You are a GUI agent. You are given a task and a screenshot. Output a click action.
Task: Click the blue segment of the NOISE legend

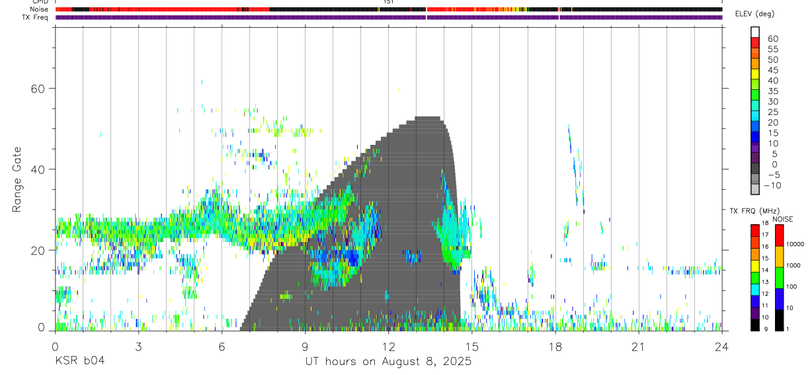coord(779,299)
